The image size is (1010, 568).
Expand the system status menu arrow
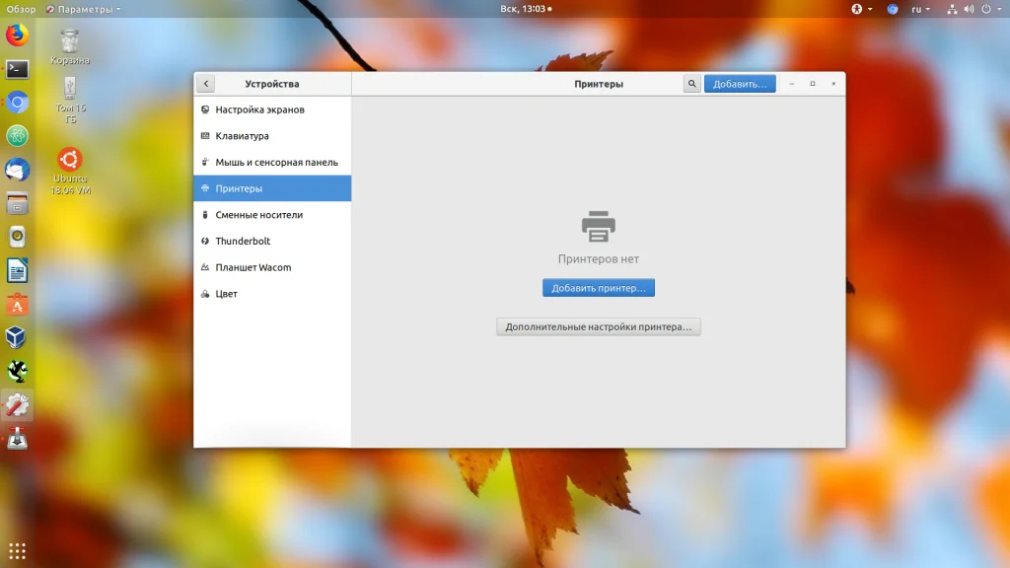click(998, 9)
